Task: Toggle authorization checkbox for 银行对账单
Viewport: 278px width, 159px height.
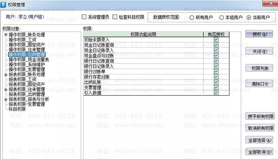Action: click(216, 71)
